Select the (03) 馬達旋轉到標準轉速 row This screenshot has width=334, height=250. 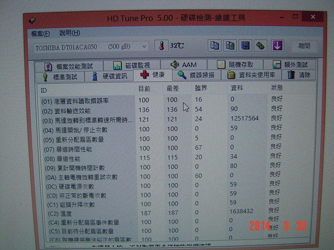[x=162, y=120]
